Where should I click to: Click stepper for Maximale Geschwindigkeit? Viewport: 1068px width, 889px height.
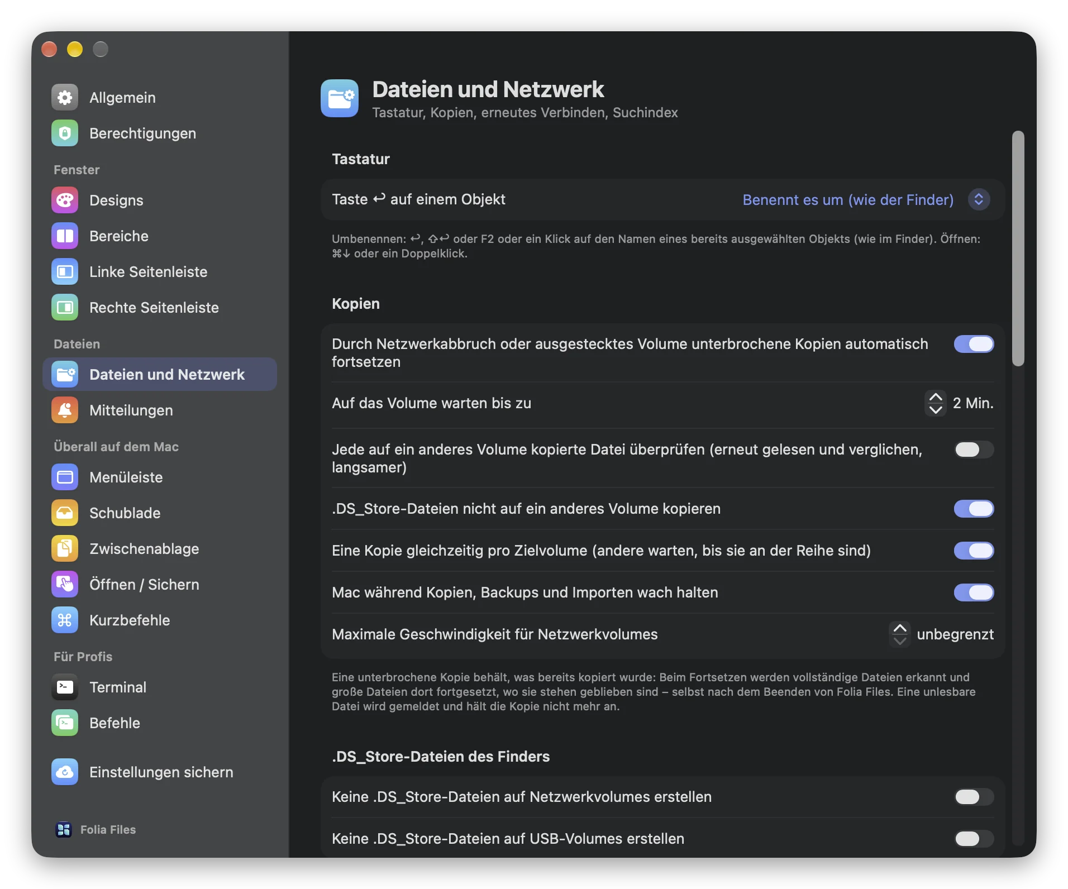click(x=900, y=634)
